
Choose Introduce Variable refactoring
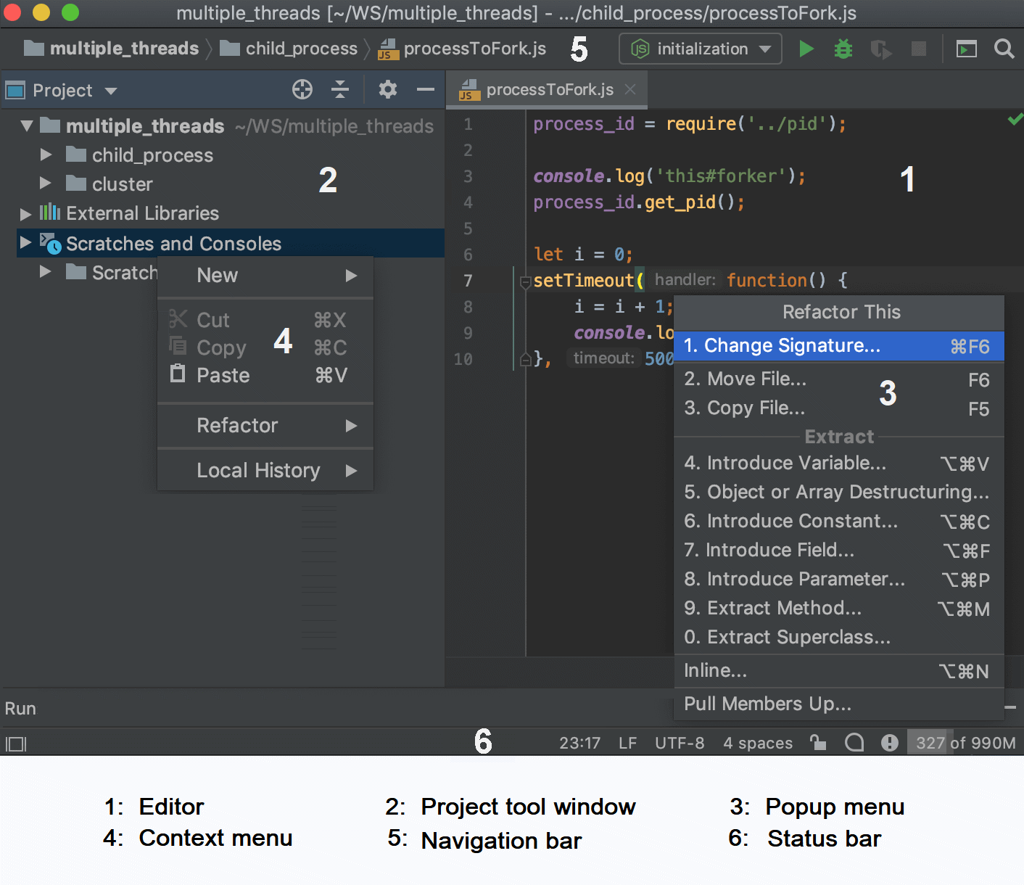tap(839, 464)
